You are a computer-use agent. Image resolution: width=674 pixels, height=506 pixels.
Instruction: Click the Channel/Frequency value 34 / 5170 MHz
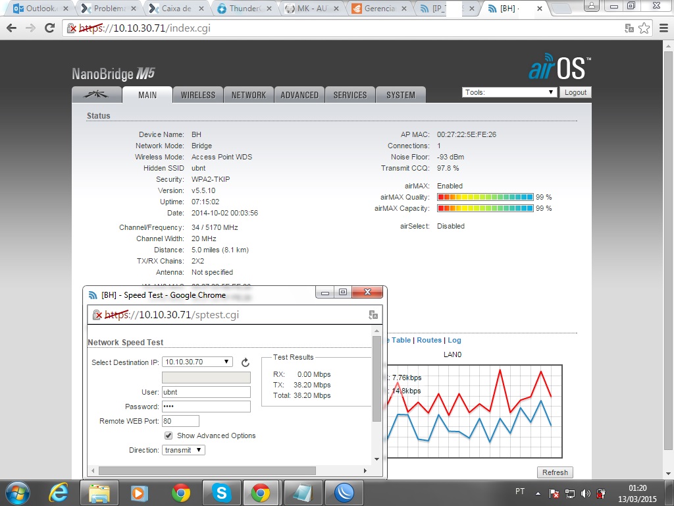[215, 227]
